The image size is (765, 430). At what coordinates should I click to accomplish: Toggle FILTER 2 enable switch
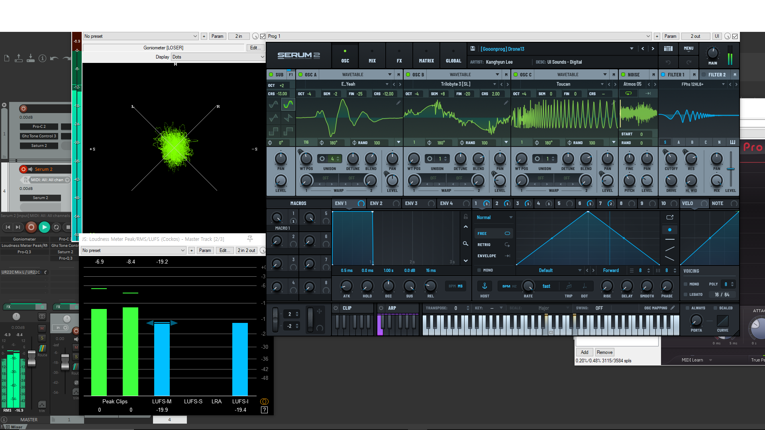coord(704,74)
